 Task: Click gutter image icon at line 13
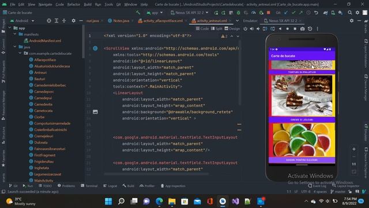point(95,112)
